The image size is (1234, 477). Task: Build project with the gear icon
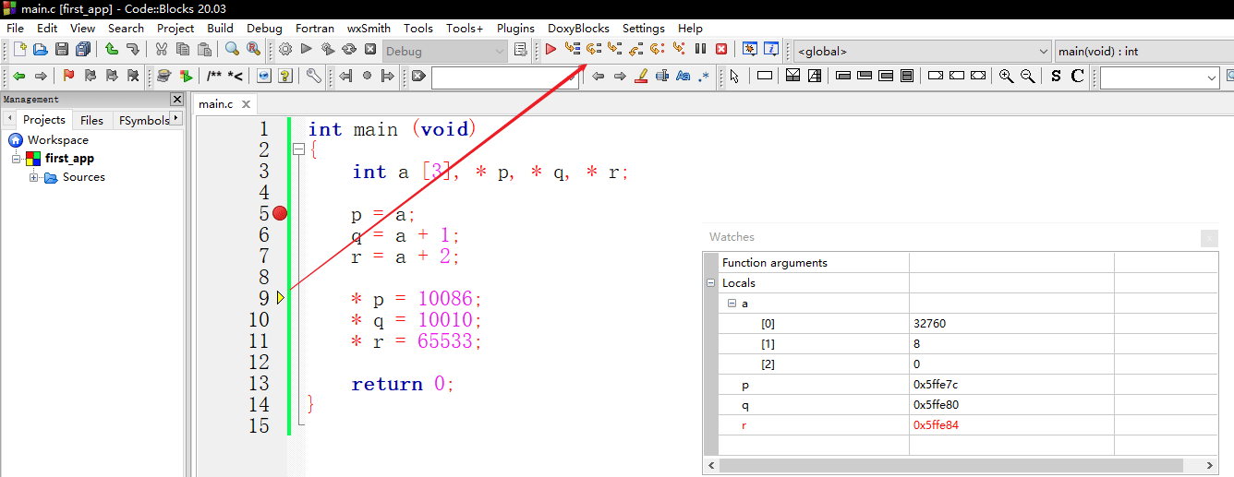click(x=285, y=49)
